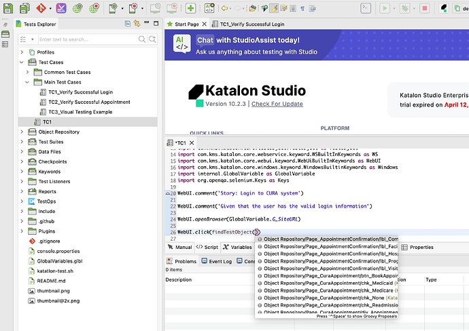Click the Check For Update link
Image resolution: width=469 pixels, height=331 pixels.
(x=277, y=104)
